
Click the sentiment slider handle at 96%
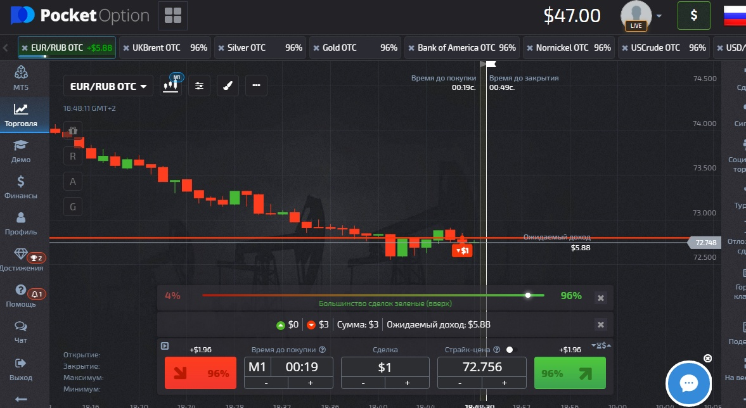[527, 295]
